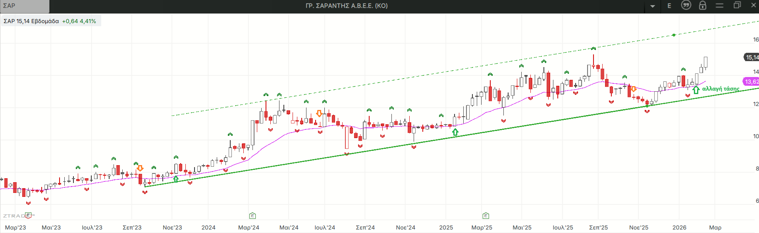Click the green E event marker above Μαρ'24
Screen dimensions: 759x233
coord(252,216)
